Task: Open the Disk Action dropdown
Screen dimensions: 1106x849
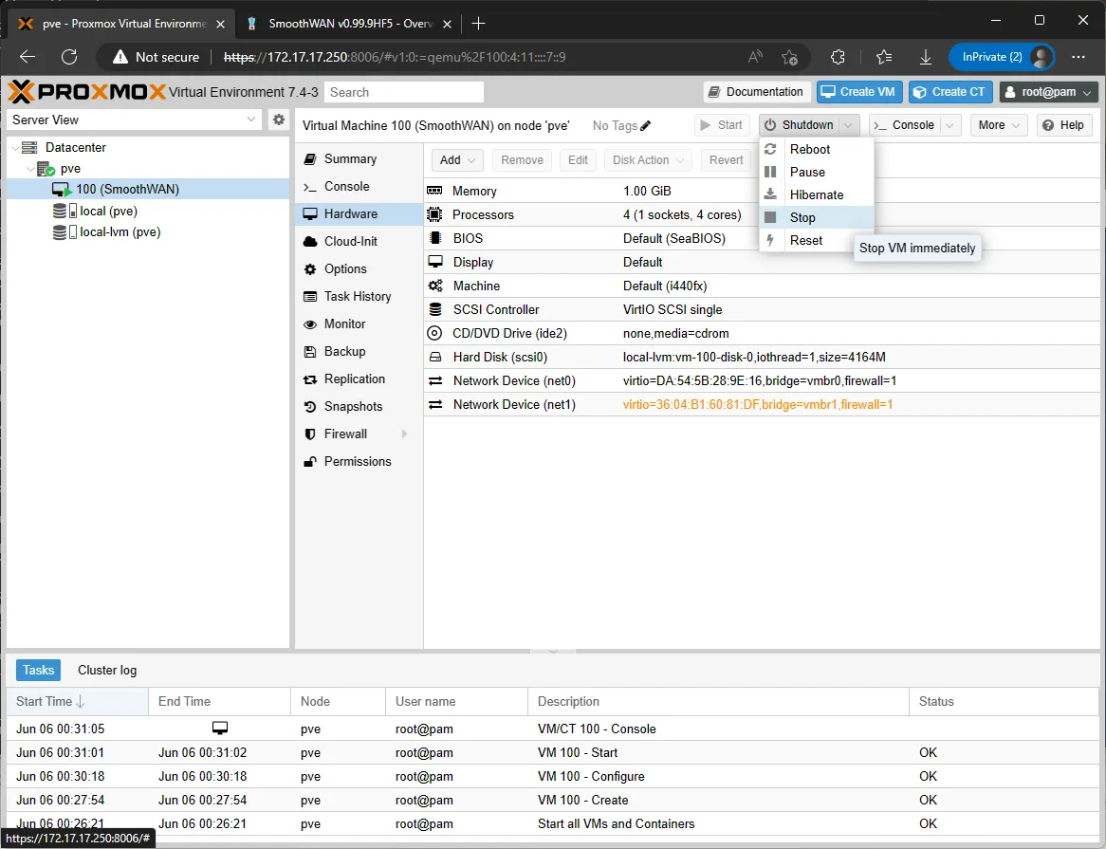Action: 648,160
